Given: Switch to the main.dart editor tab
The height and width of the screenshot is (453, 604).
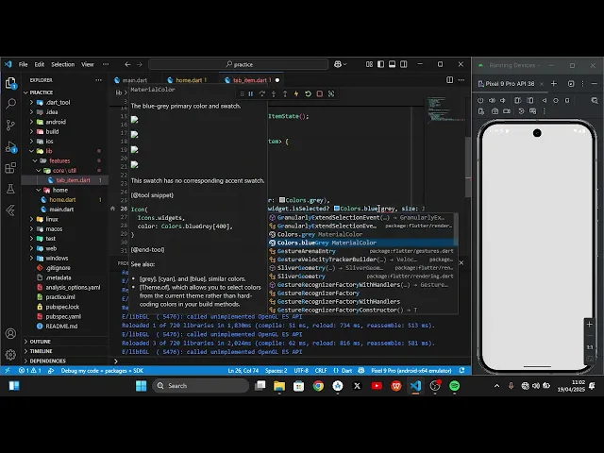Looking at the screenshot, I should click(135, 80).
